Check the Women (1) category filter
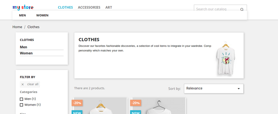This screenshot has width=278, height=114. [21, 105]
